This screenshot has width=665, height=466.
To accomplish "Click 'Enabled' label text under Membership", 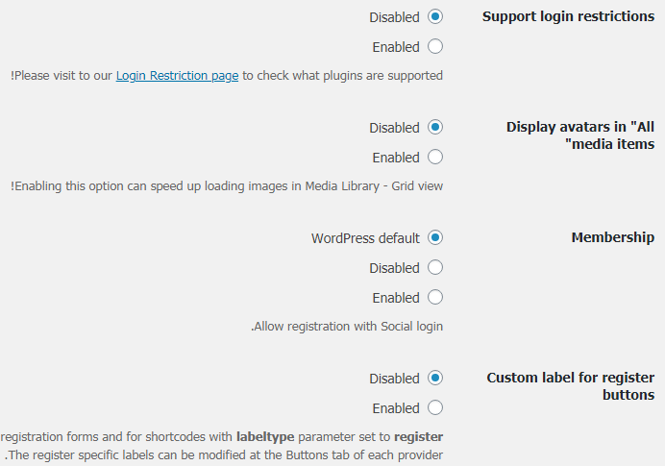I will tap(396, 298).
